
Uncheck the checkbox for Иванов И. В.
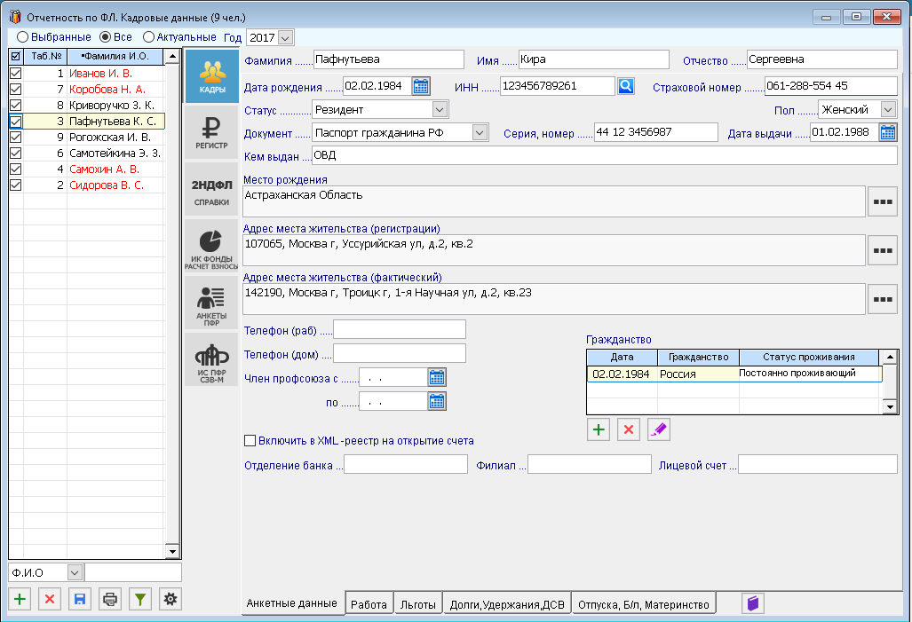(x=16, y=74)
